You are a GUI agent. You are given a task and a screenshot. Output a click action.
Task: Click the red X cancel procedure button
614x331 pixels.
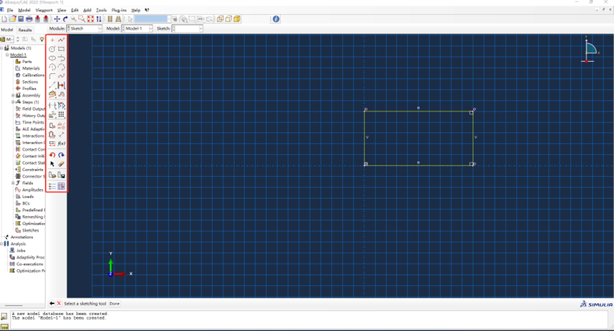click(59, 303)
